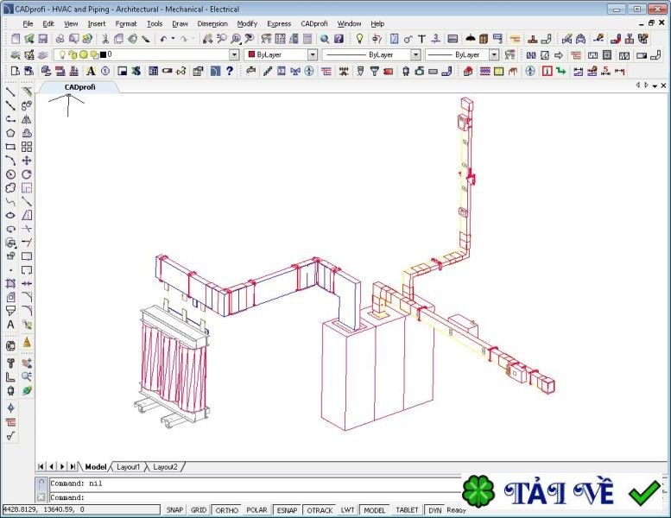Toggle GRID display in status bar
Image resolution: width=671 pixels, height=518 pixels.
(199, 510)
